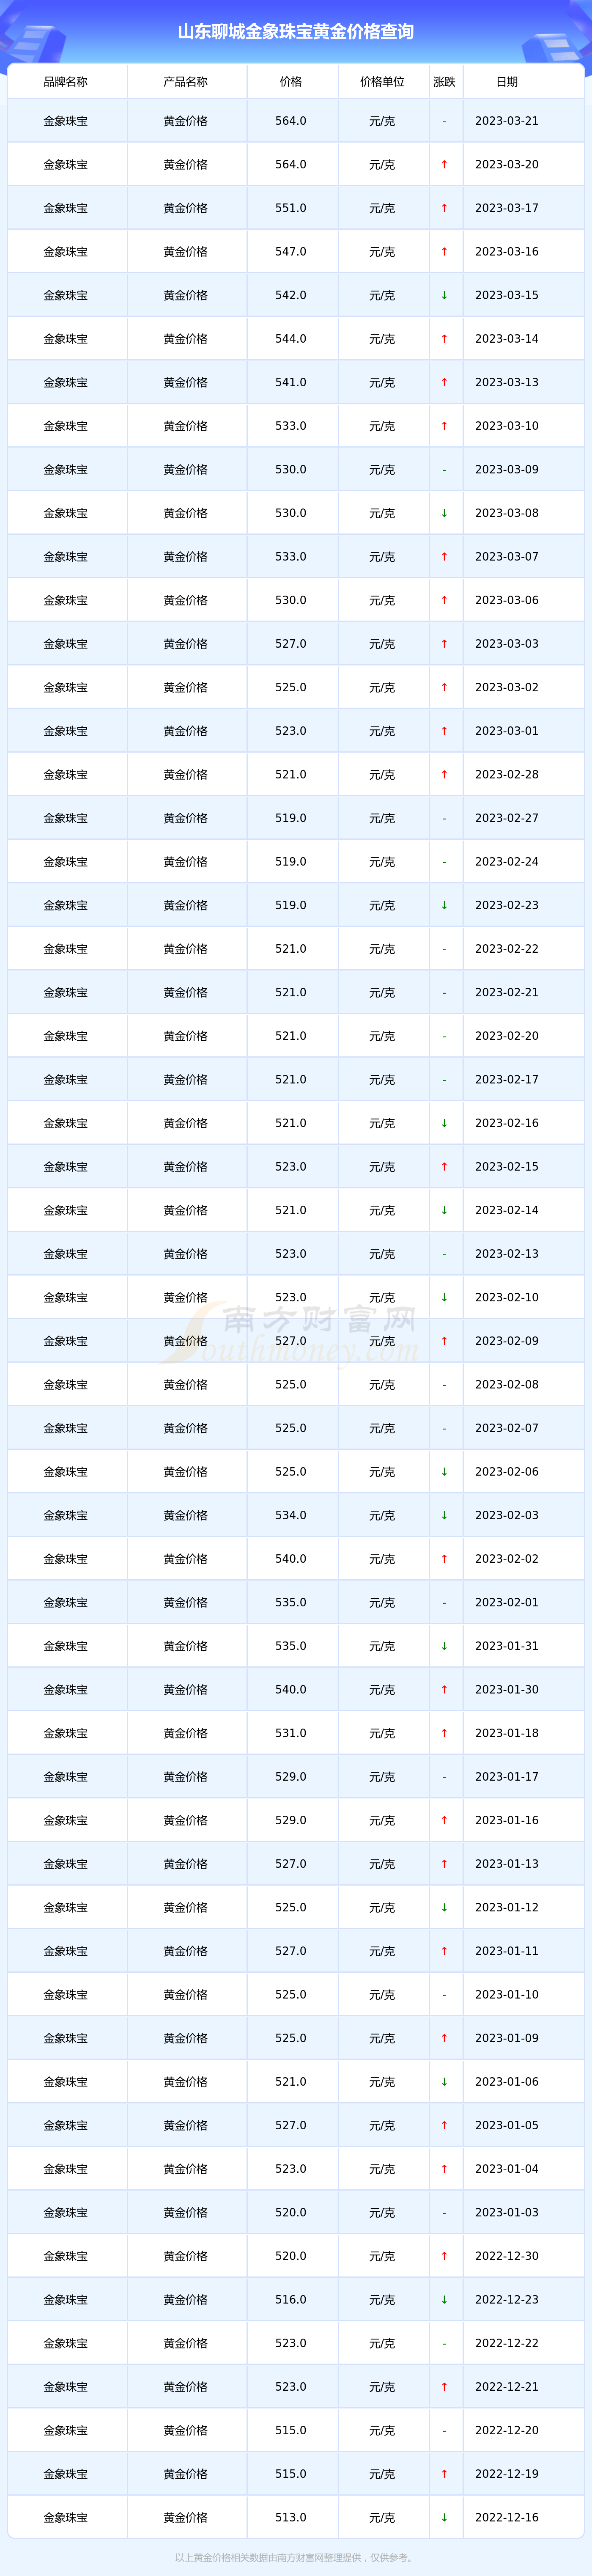Viewport: 592px width, 2576px height.
Task: Click the up arrow for 2023-01-16
Action: (x=445, y=1821)
